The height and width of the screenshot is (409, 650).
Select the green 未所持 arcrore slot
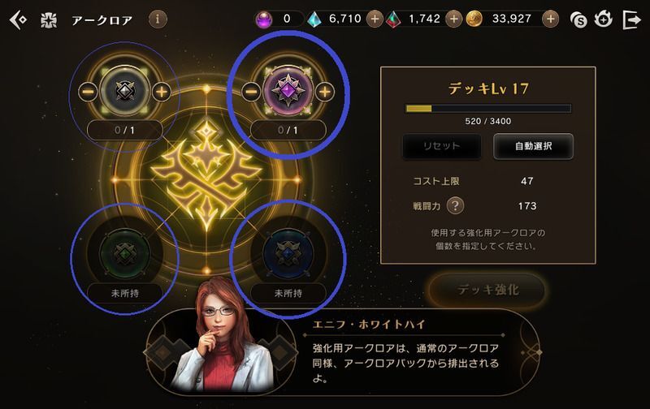(x=125, y=253)
